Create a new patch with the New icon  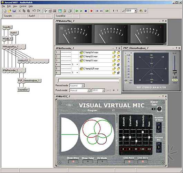(x=5, y=11)
